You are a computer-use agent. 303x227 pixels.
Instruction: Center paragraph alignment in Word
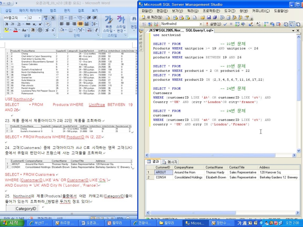coord(68,24)
